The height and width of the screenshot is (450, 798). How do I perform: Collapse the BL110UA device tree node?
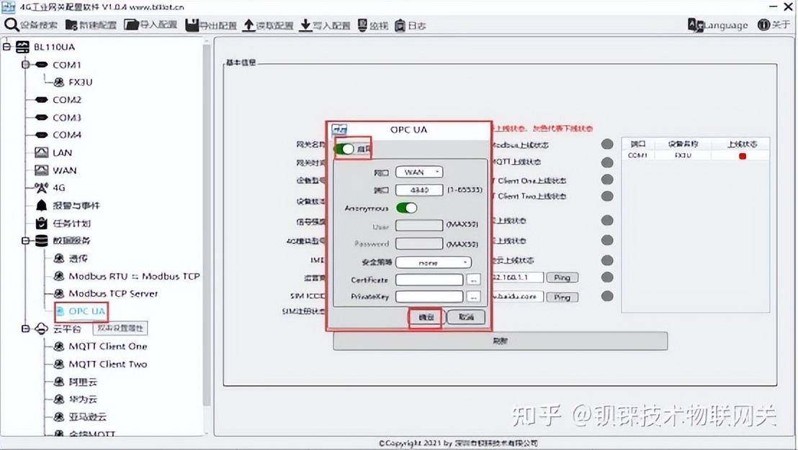(6, 47)
